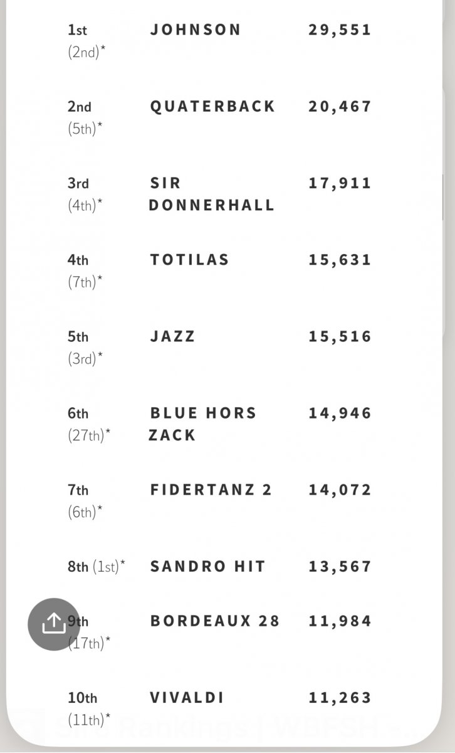Select the 20,467 score for Quaterback
This screenshot has width=455, height=753.
coord(340,106)
